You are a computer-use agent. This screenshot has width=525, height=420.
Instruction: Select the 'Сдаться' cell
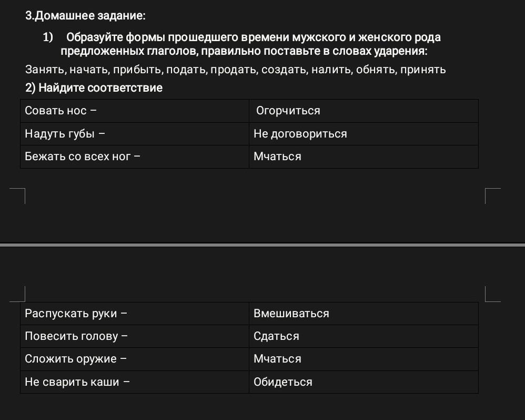(364, 336)
